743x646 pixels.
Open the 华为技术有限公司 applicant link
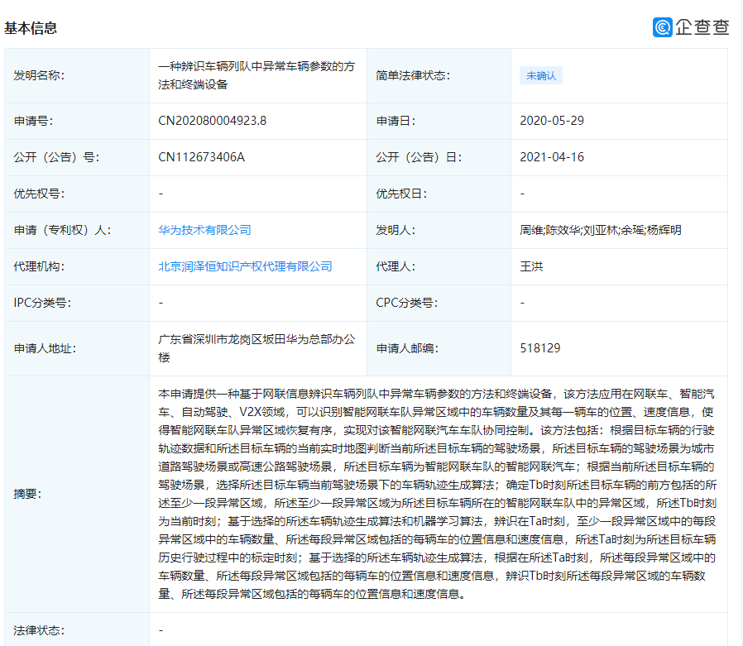click(x=204, y=230)
